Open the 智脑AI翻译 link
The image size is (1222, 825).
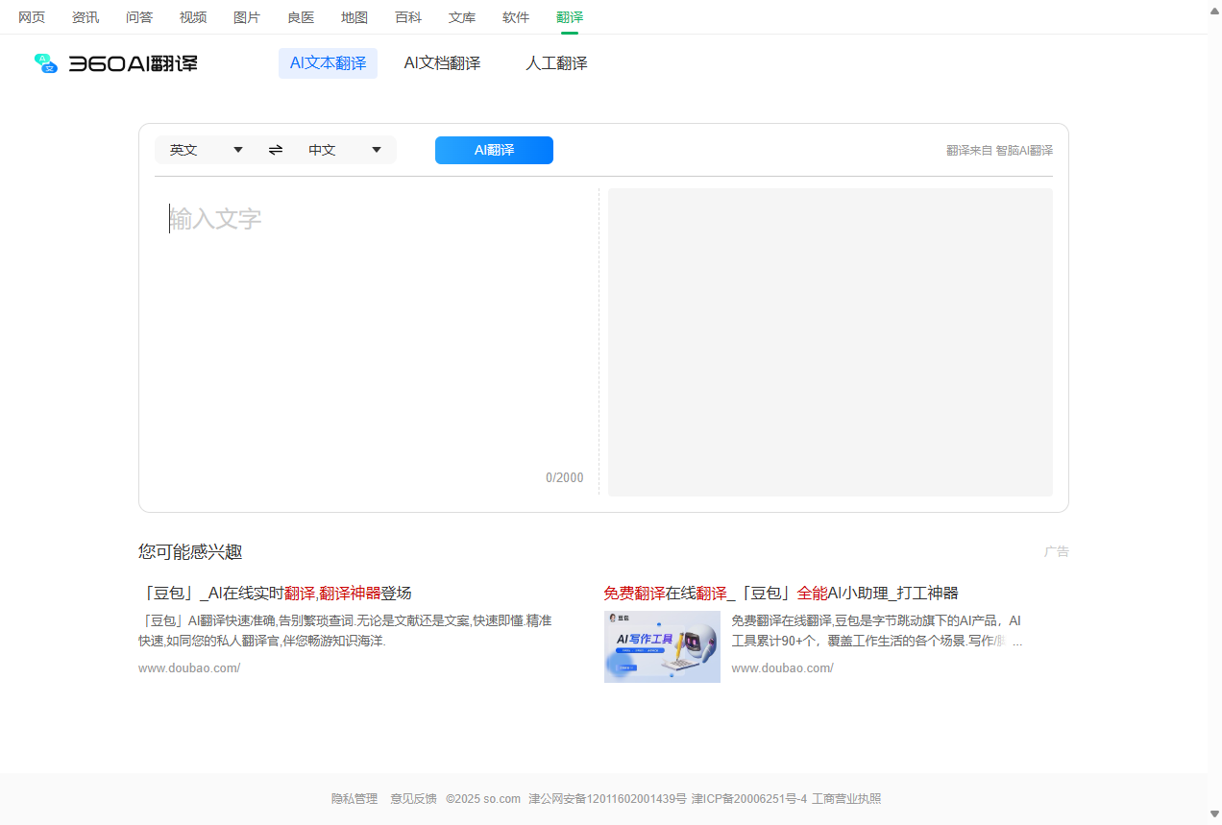click(1024, 150)
